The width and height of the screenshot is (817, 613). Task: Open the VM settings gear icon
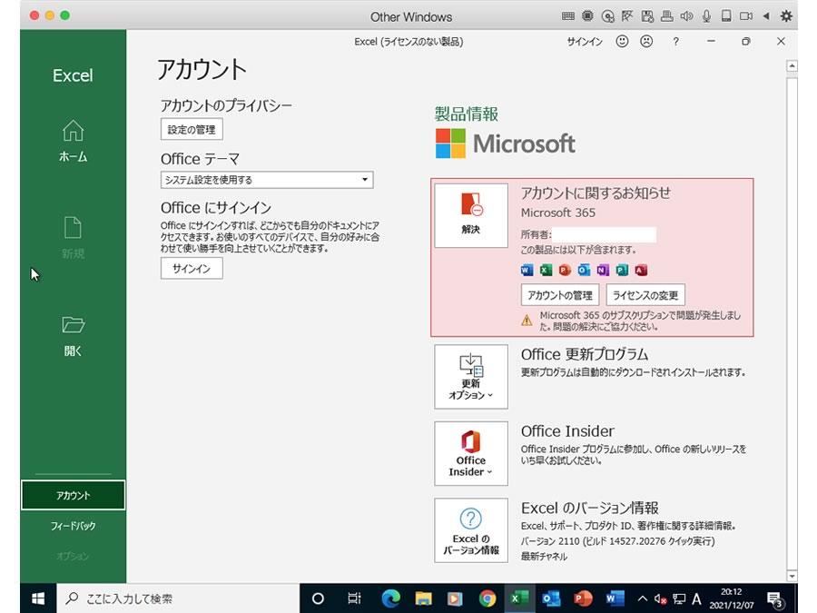[786, 16]
